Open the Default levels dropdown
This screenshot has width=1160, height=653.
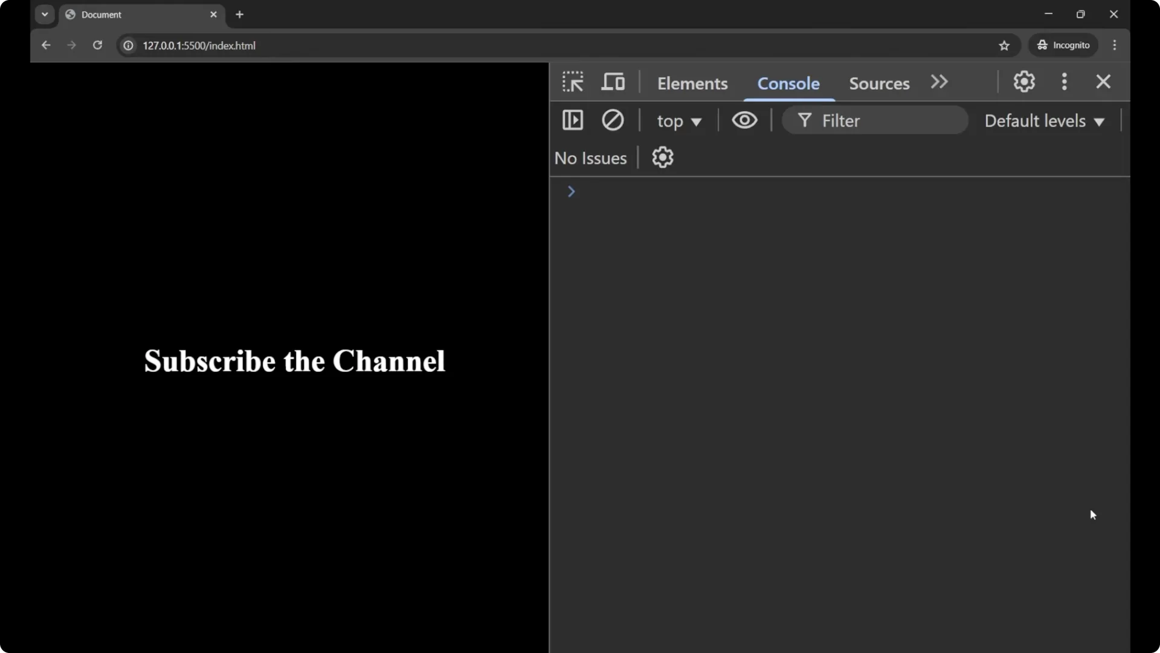(1044, 121)
